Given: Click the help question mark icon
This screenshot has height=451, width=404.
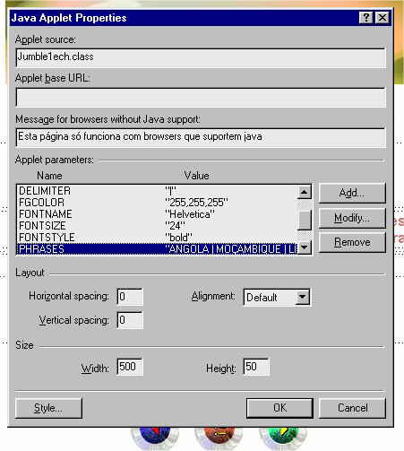Looking at the screenshot, I should click(365, 18).
